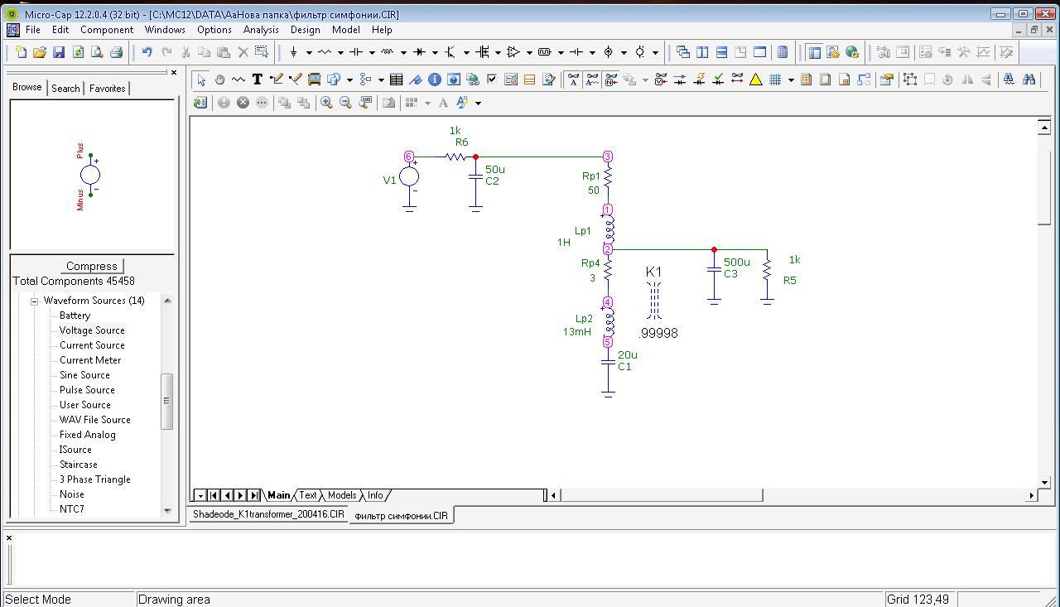Zoom in on the schematic
The image size is (1060, 607).
coord(327,103)
